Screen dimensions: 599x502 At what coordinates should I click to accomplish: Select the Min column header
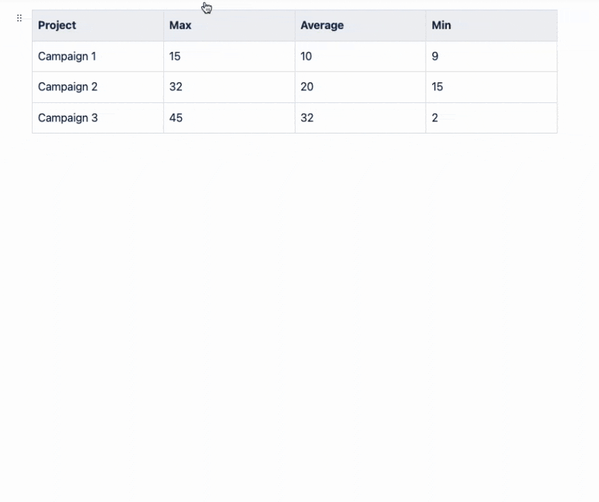440,25
